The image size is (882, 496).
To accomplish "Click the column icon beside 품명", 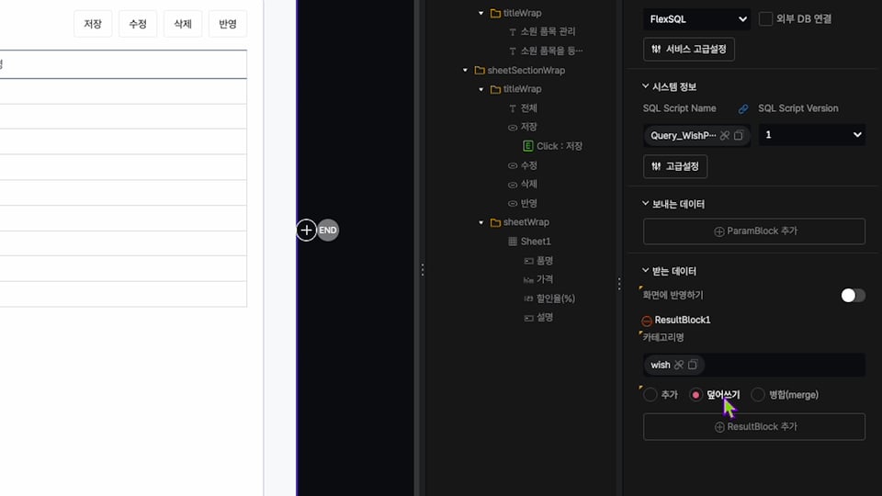I will pyautogui.click(x=528, y=261).
